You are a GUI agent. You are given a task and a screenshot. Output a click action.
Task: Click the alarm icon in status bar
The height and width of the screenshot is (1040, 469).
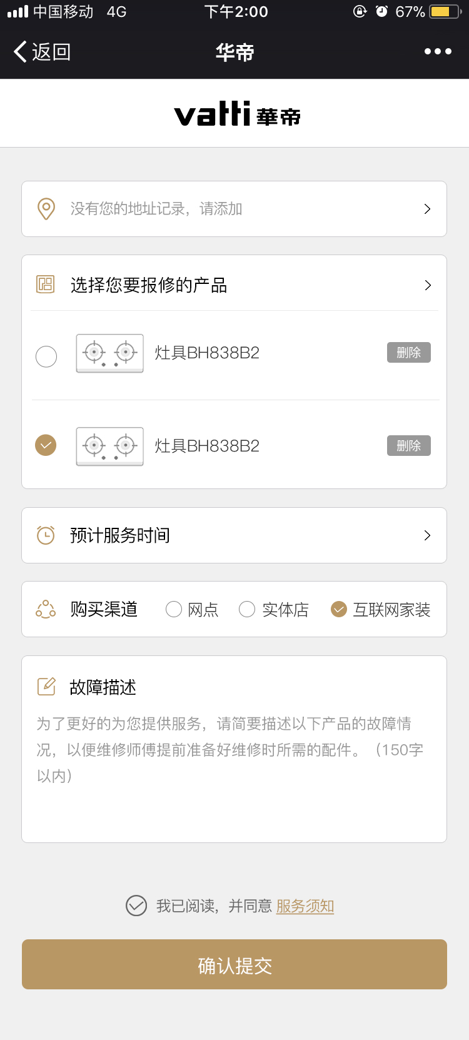point(381,11)
